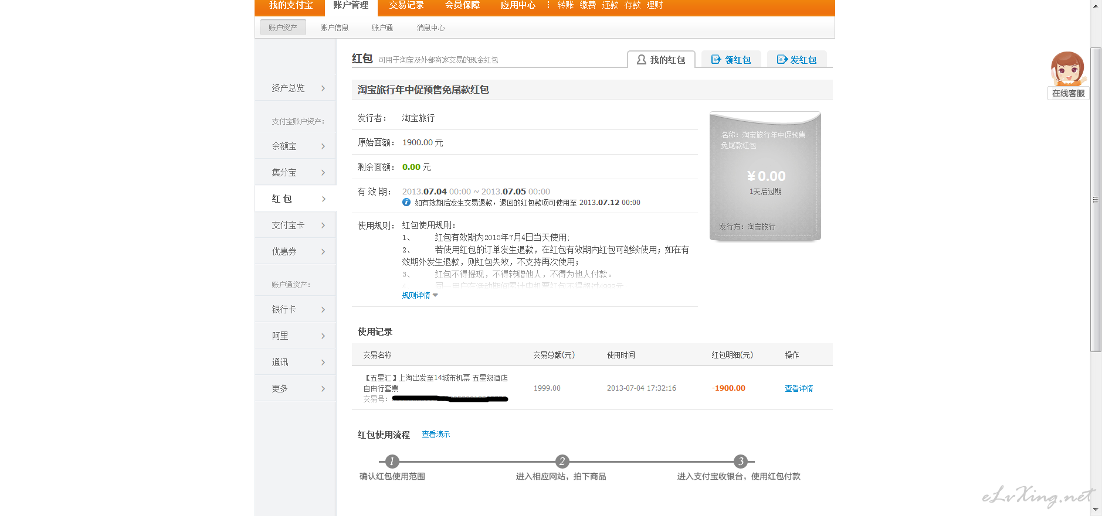Click the 交易名称 column header

click(x=377, y=355)
